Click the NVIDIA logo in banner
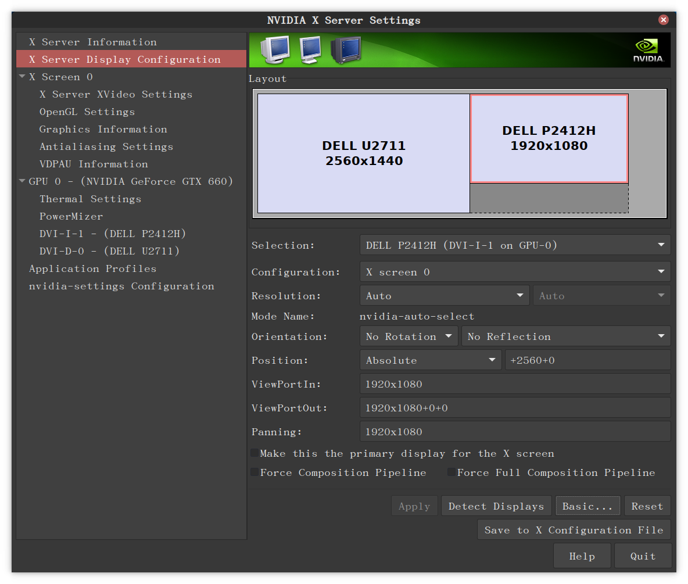Screen dimensions: 688x584 648,51
